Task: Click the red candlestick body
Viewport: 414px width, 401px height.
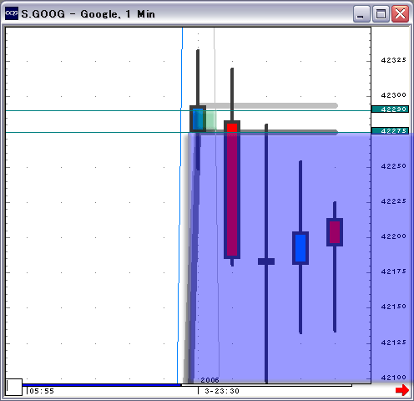Action: (232, 190)
